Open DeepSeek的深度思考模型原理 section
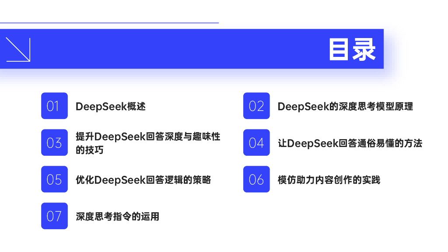The height and width of the screenshot is (252, 448). [345, 106]
